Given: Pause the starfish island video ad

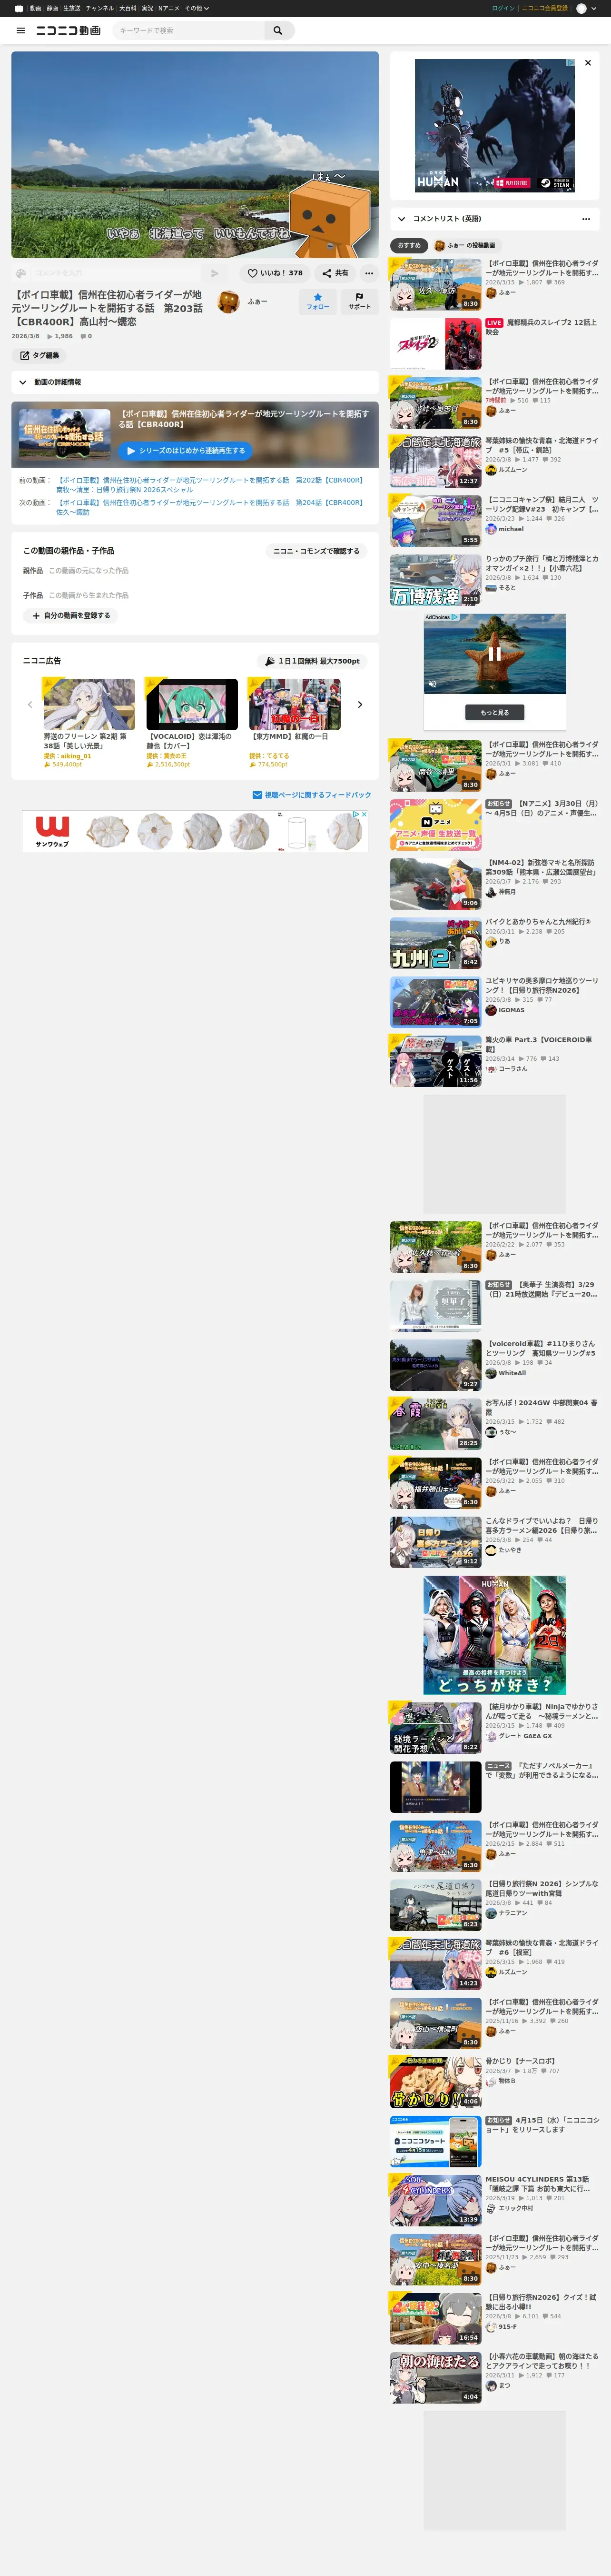Looking at the screenshot, I should 494,654.
